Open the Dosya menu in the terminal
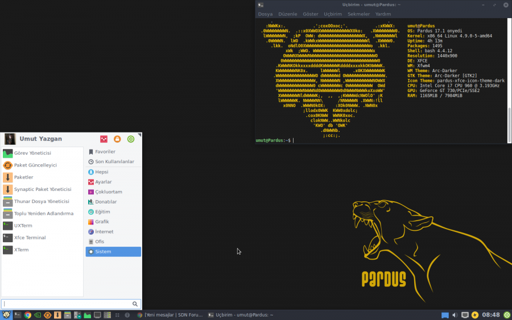The width and height of the screenshot is (512, 320). [x=265, y=14]
